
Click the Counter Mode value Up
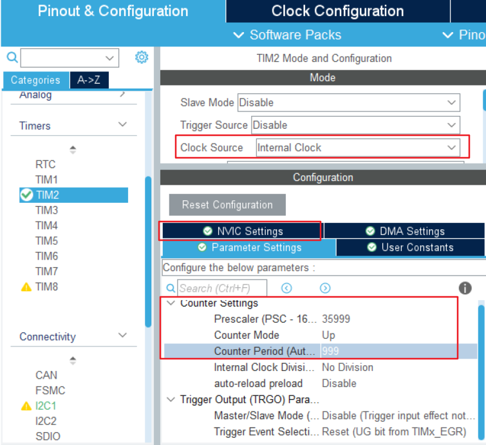pos(328,336)
